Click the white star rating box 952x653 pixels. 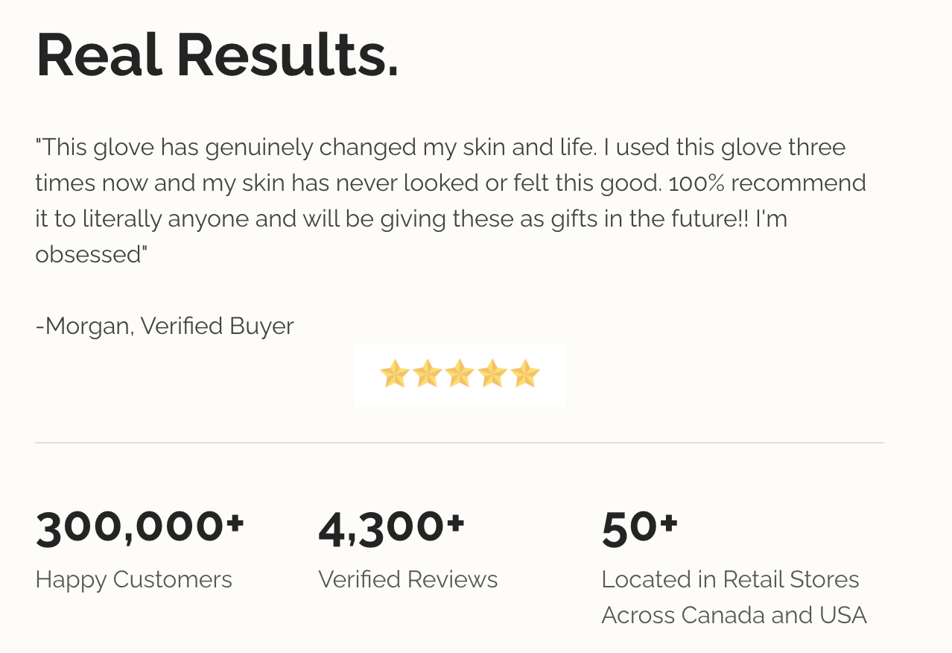pyautogui.click(x=460, y=375)
